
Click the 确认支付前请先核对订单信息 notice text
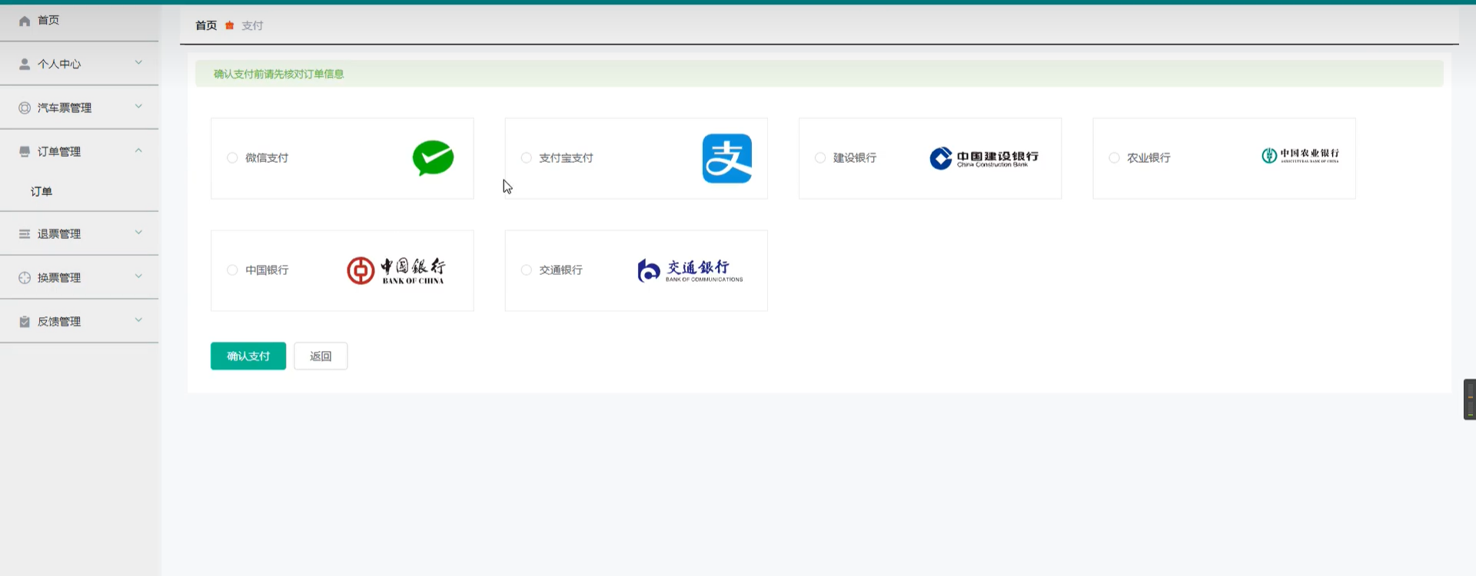pyautogui.click(x=278, y=74)
